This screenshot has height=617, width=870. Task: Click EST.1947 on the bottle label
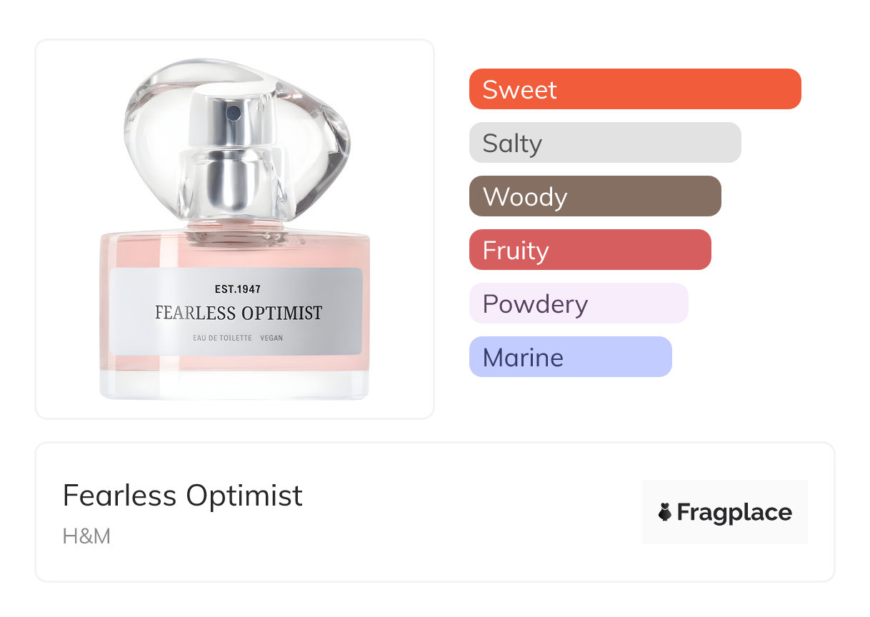(x=237, y=289)
